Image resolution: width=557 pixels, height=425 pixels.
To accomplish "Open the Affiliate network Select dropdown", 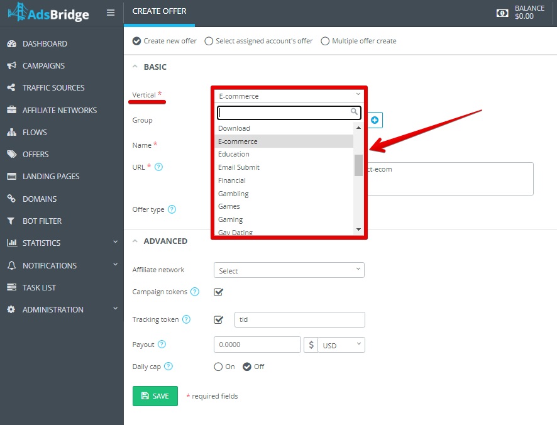I will click(289, 270).
